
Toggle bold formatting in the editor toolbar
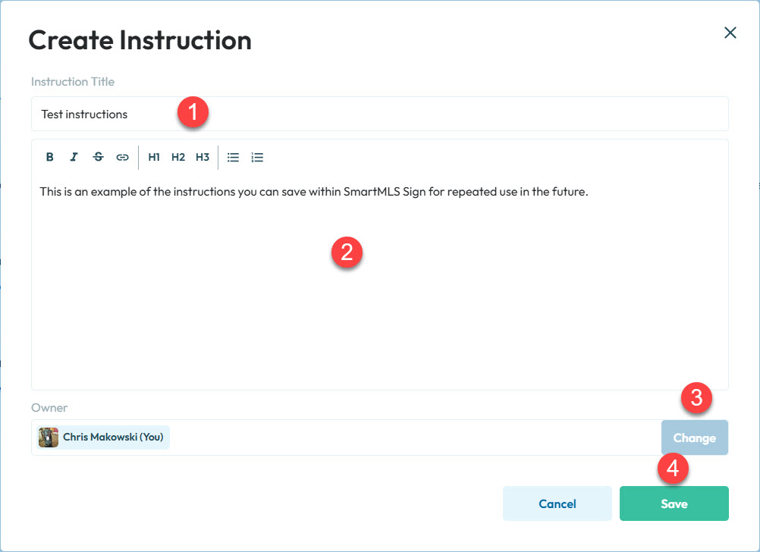[x=50, y=158]
